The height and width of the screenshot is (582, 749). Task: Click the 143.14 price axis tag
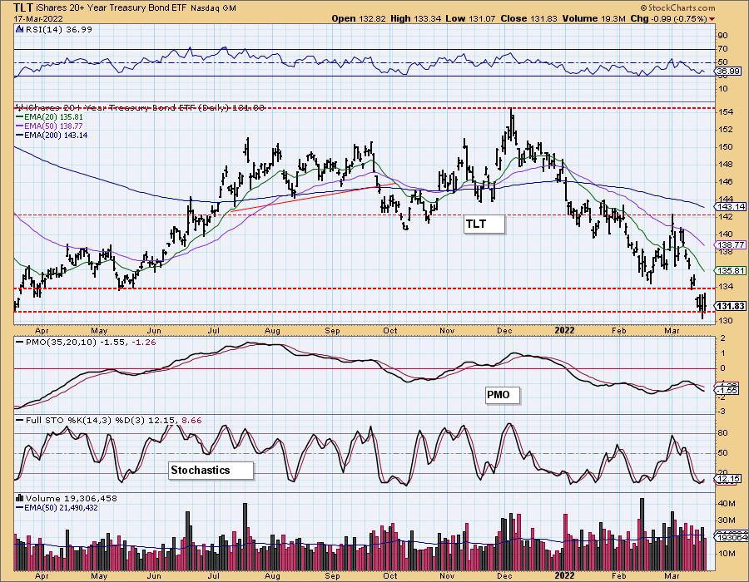click(732, 206)
